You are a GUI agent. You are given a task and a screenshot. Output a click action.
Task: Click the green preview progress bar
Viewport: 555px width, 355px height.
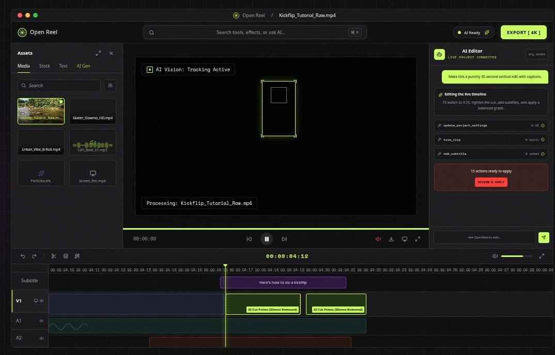[x=276, y=229]
